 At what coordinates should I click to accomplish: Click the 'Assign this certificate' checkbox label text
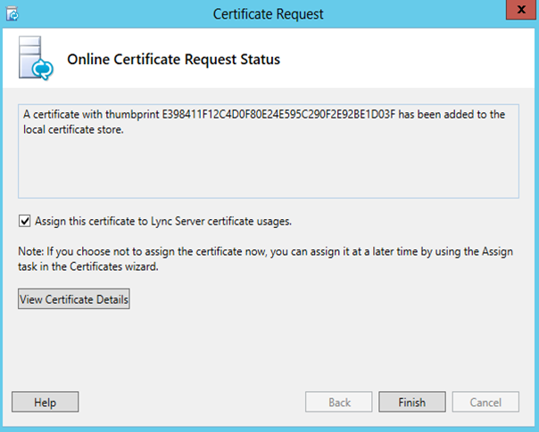click(x=163, y=221)
